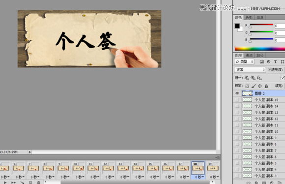Click the type layer filter icon
Screen dimensions: 285x184
coord(275,61)
